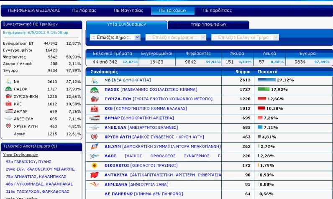This screenshot has width=333, height=199.
Task: Switch to the Υπέρ Υποψηφίων tab
Action: click(208, 25)
